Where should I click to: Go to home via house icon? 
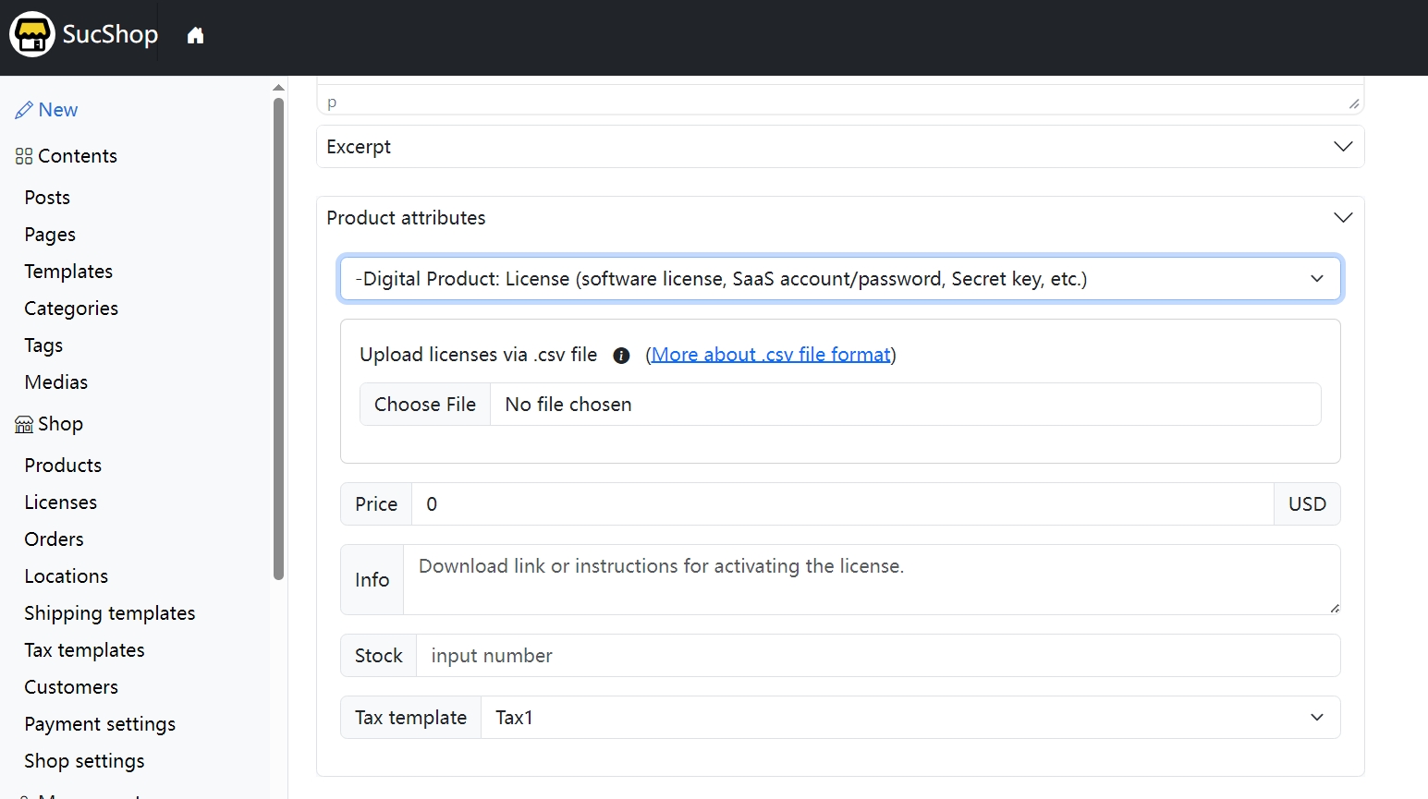click(195, 35)
